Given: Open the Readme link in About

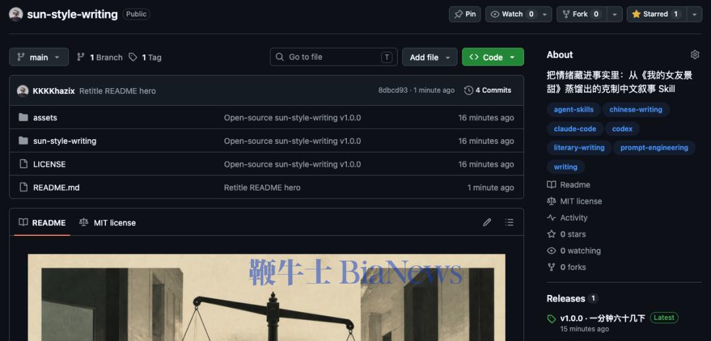Looking at the screenshot, I should 569,185.
